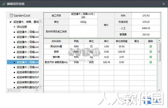The height and width of the screenshot is (108, 168).
Task: Click the plus icon beside 添加定额
Action: tap(14, 27)
